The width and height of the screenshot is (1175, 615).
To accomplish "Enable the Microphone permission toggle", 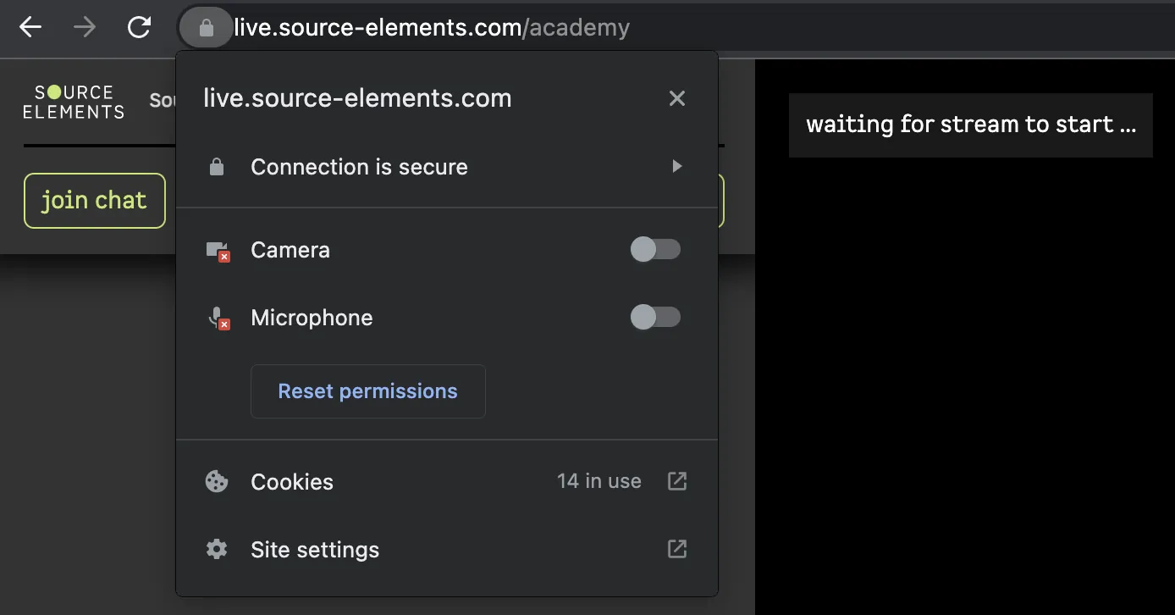I will [655, 317].
